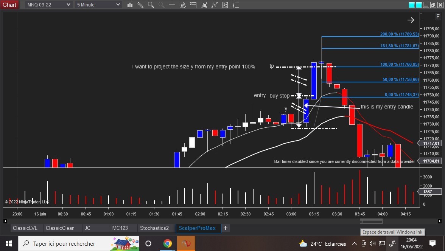Screen dimensions: 445x251
Task: Activate the zoom in magnifier
Action: 151,5
